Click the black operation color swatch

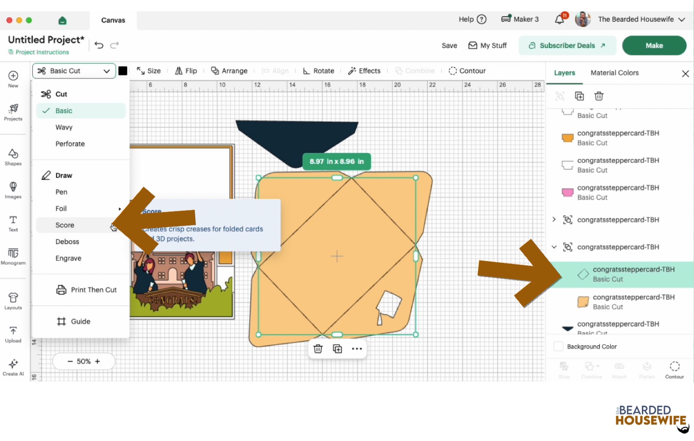[123, 71]
